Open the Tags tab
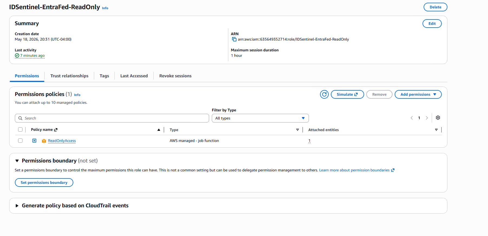Screen dimensions: 488x236 [104, 76]
